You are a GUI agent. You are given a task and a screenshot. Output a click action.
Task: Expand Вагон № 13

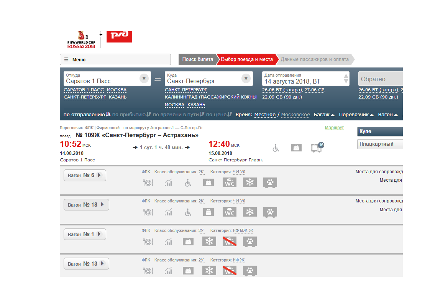click(x=86, y=264)
